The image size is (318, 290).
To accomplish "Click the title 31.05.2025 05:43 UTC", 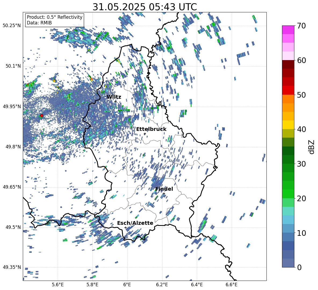I will pyautogui.click(x=144, y=7).
